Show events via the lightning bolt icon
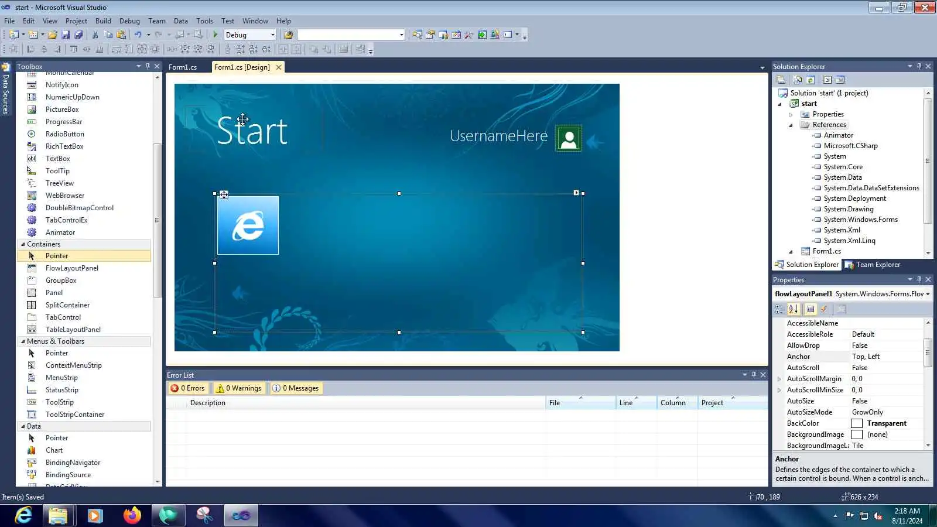Image resolution: width=937 pixels, height=527 pixels. coord(824,309)
